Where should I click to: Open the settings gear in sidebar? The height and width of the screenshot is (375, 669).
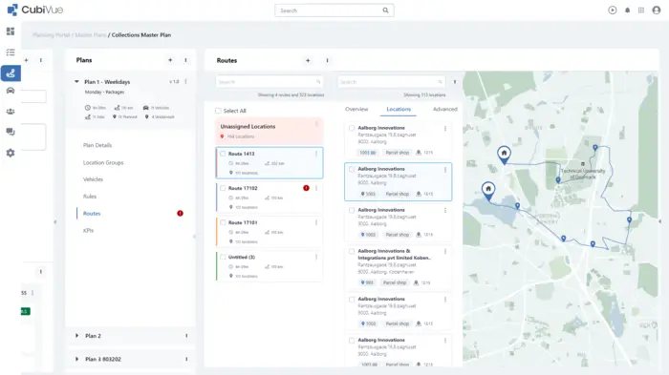point(11,153)
